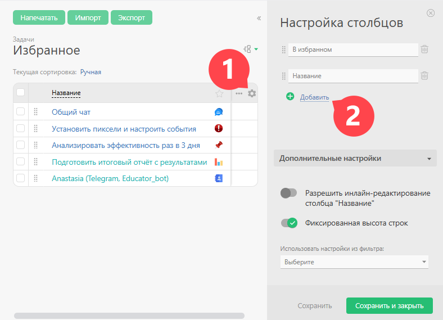Sort by the Название column header
Image resolution: width=443 pixels, height=320 pixels.
point(66,93)
